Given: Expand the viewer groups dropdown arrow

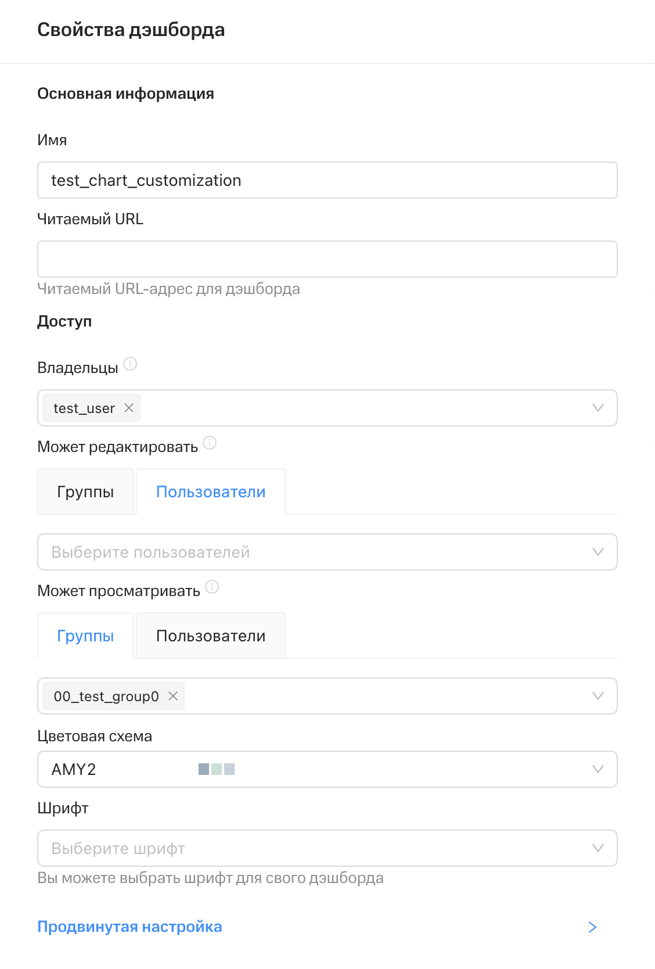Looking at the screenshot, I should tap(598, 697).
